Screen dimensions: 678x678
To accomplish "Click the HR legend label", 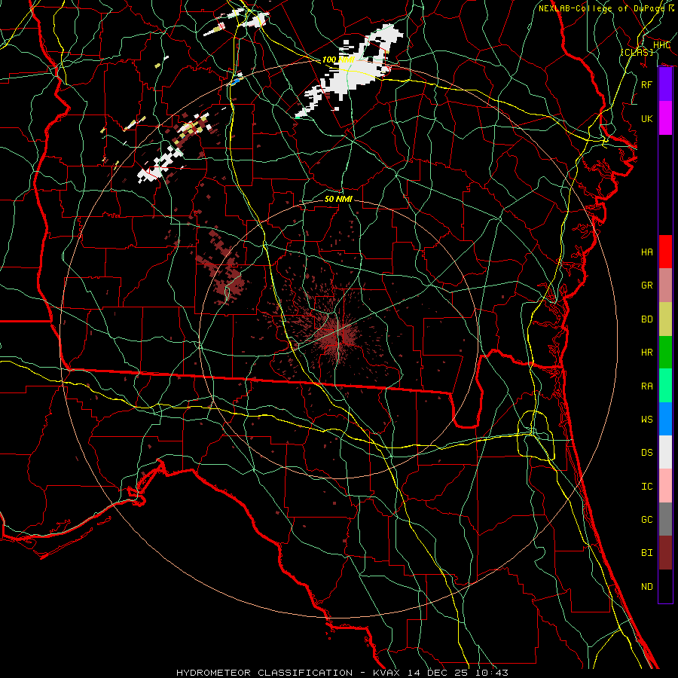I will pyautogui.click(x=647, y=353).
